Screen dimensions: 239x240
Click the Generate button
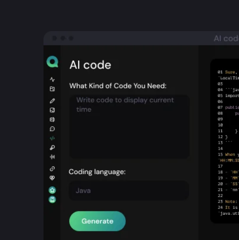(x=98, y=221)
